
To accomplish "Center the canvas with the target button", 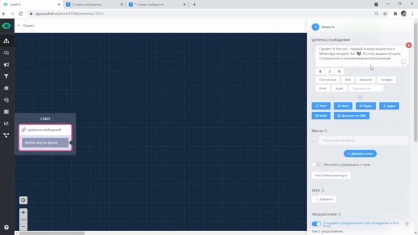I will click(x=24, y=200).
